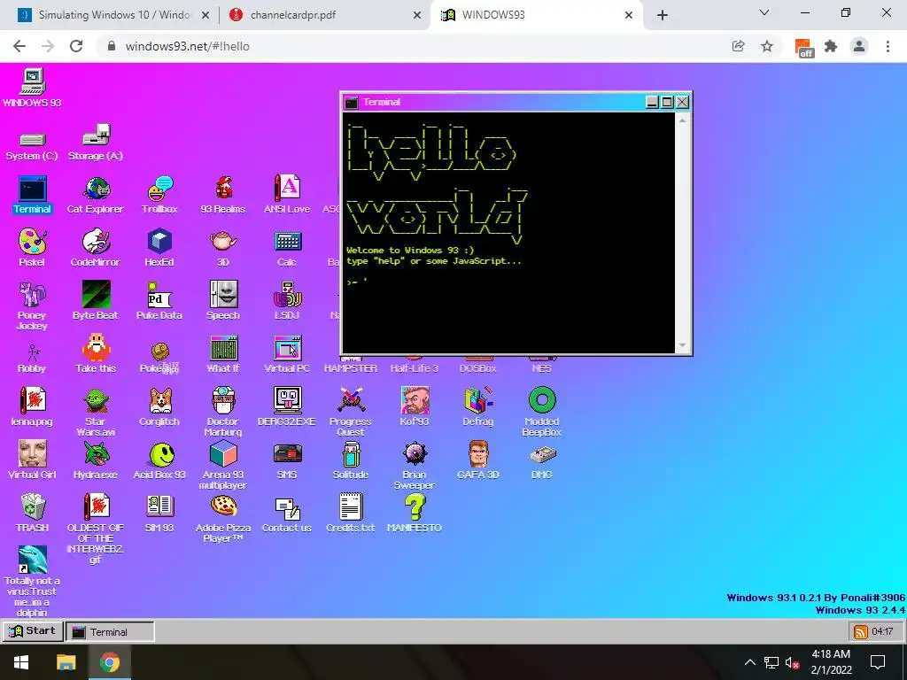The width and height of the screenshot is (907, 680).
Task: Launch the Speech icon
Action: pyautogui.click(x=223, y=294)
